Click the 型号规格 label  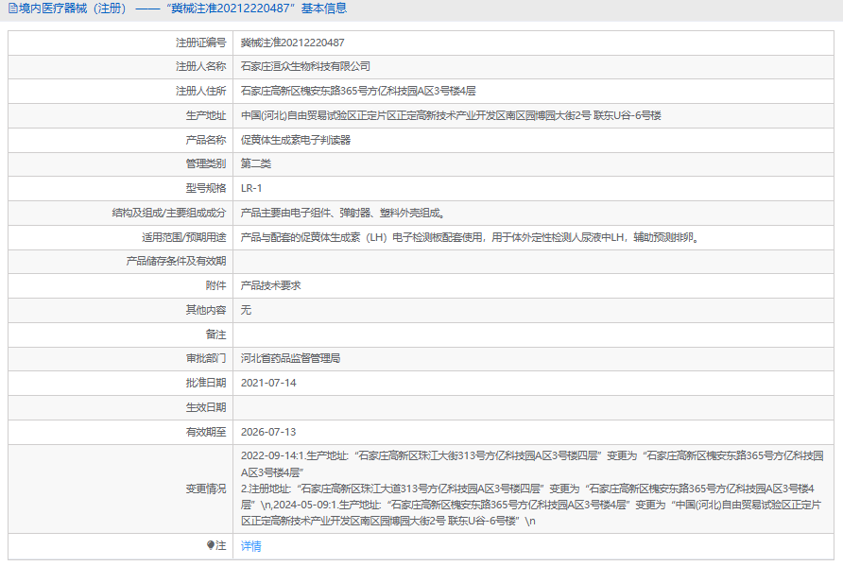(206, 188)
